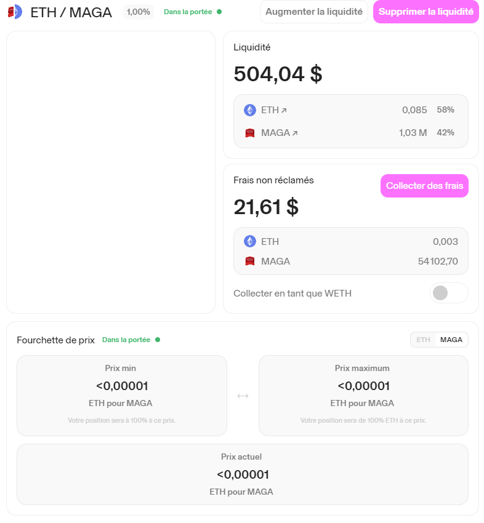Image resolution: width=484 pixels, height=523 pixels.
Task: Click the 1,00% fee tier badge
Action: [139, 12]
